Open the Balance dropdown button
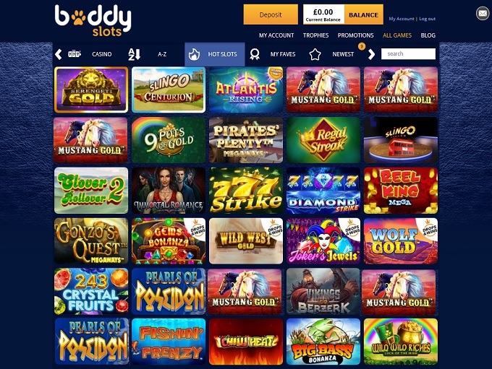The image size is (492, 369). [363, 14]
